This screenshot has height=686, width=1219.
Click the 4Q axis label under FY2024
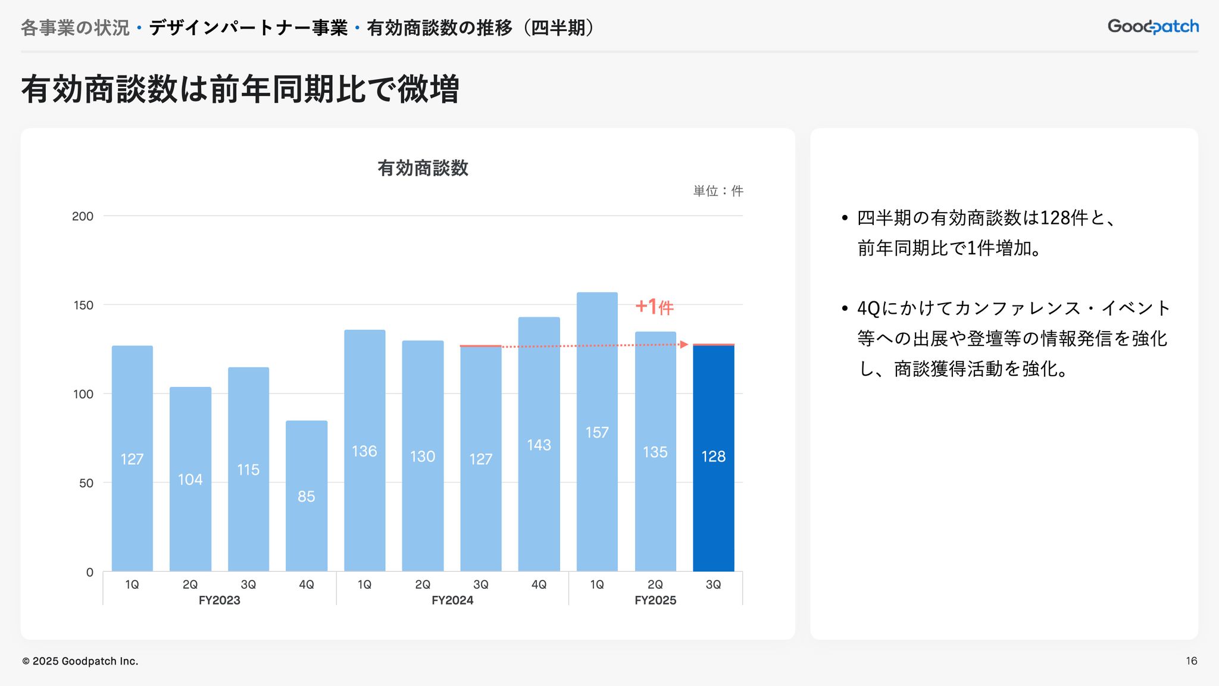[539, 585]
